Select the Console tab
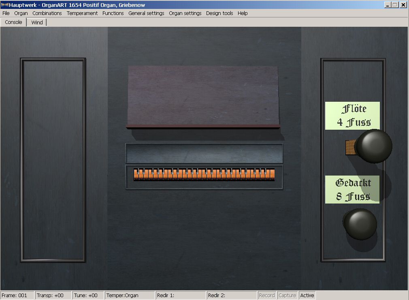 pyautogui.click(x=13, y=22)
